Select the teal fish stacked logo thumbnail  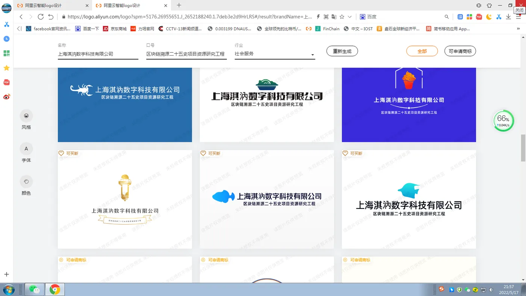[x=409, y=199]
